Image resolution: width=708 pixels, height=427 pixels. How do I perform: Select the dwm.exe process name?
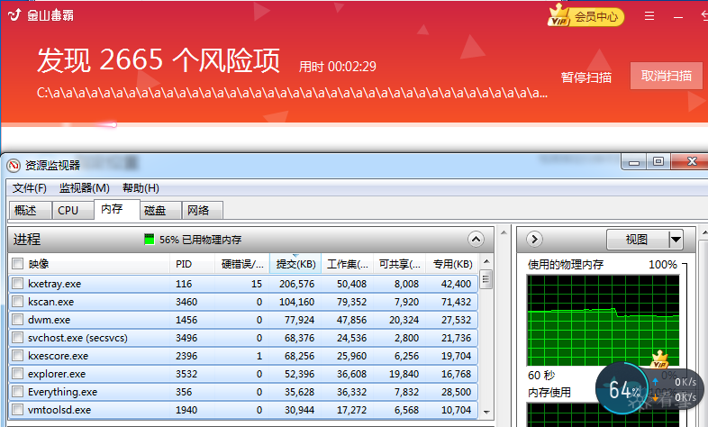49,320
